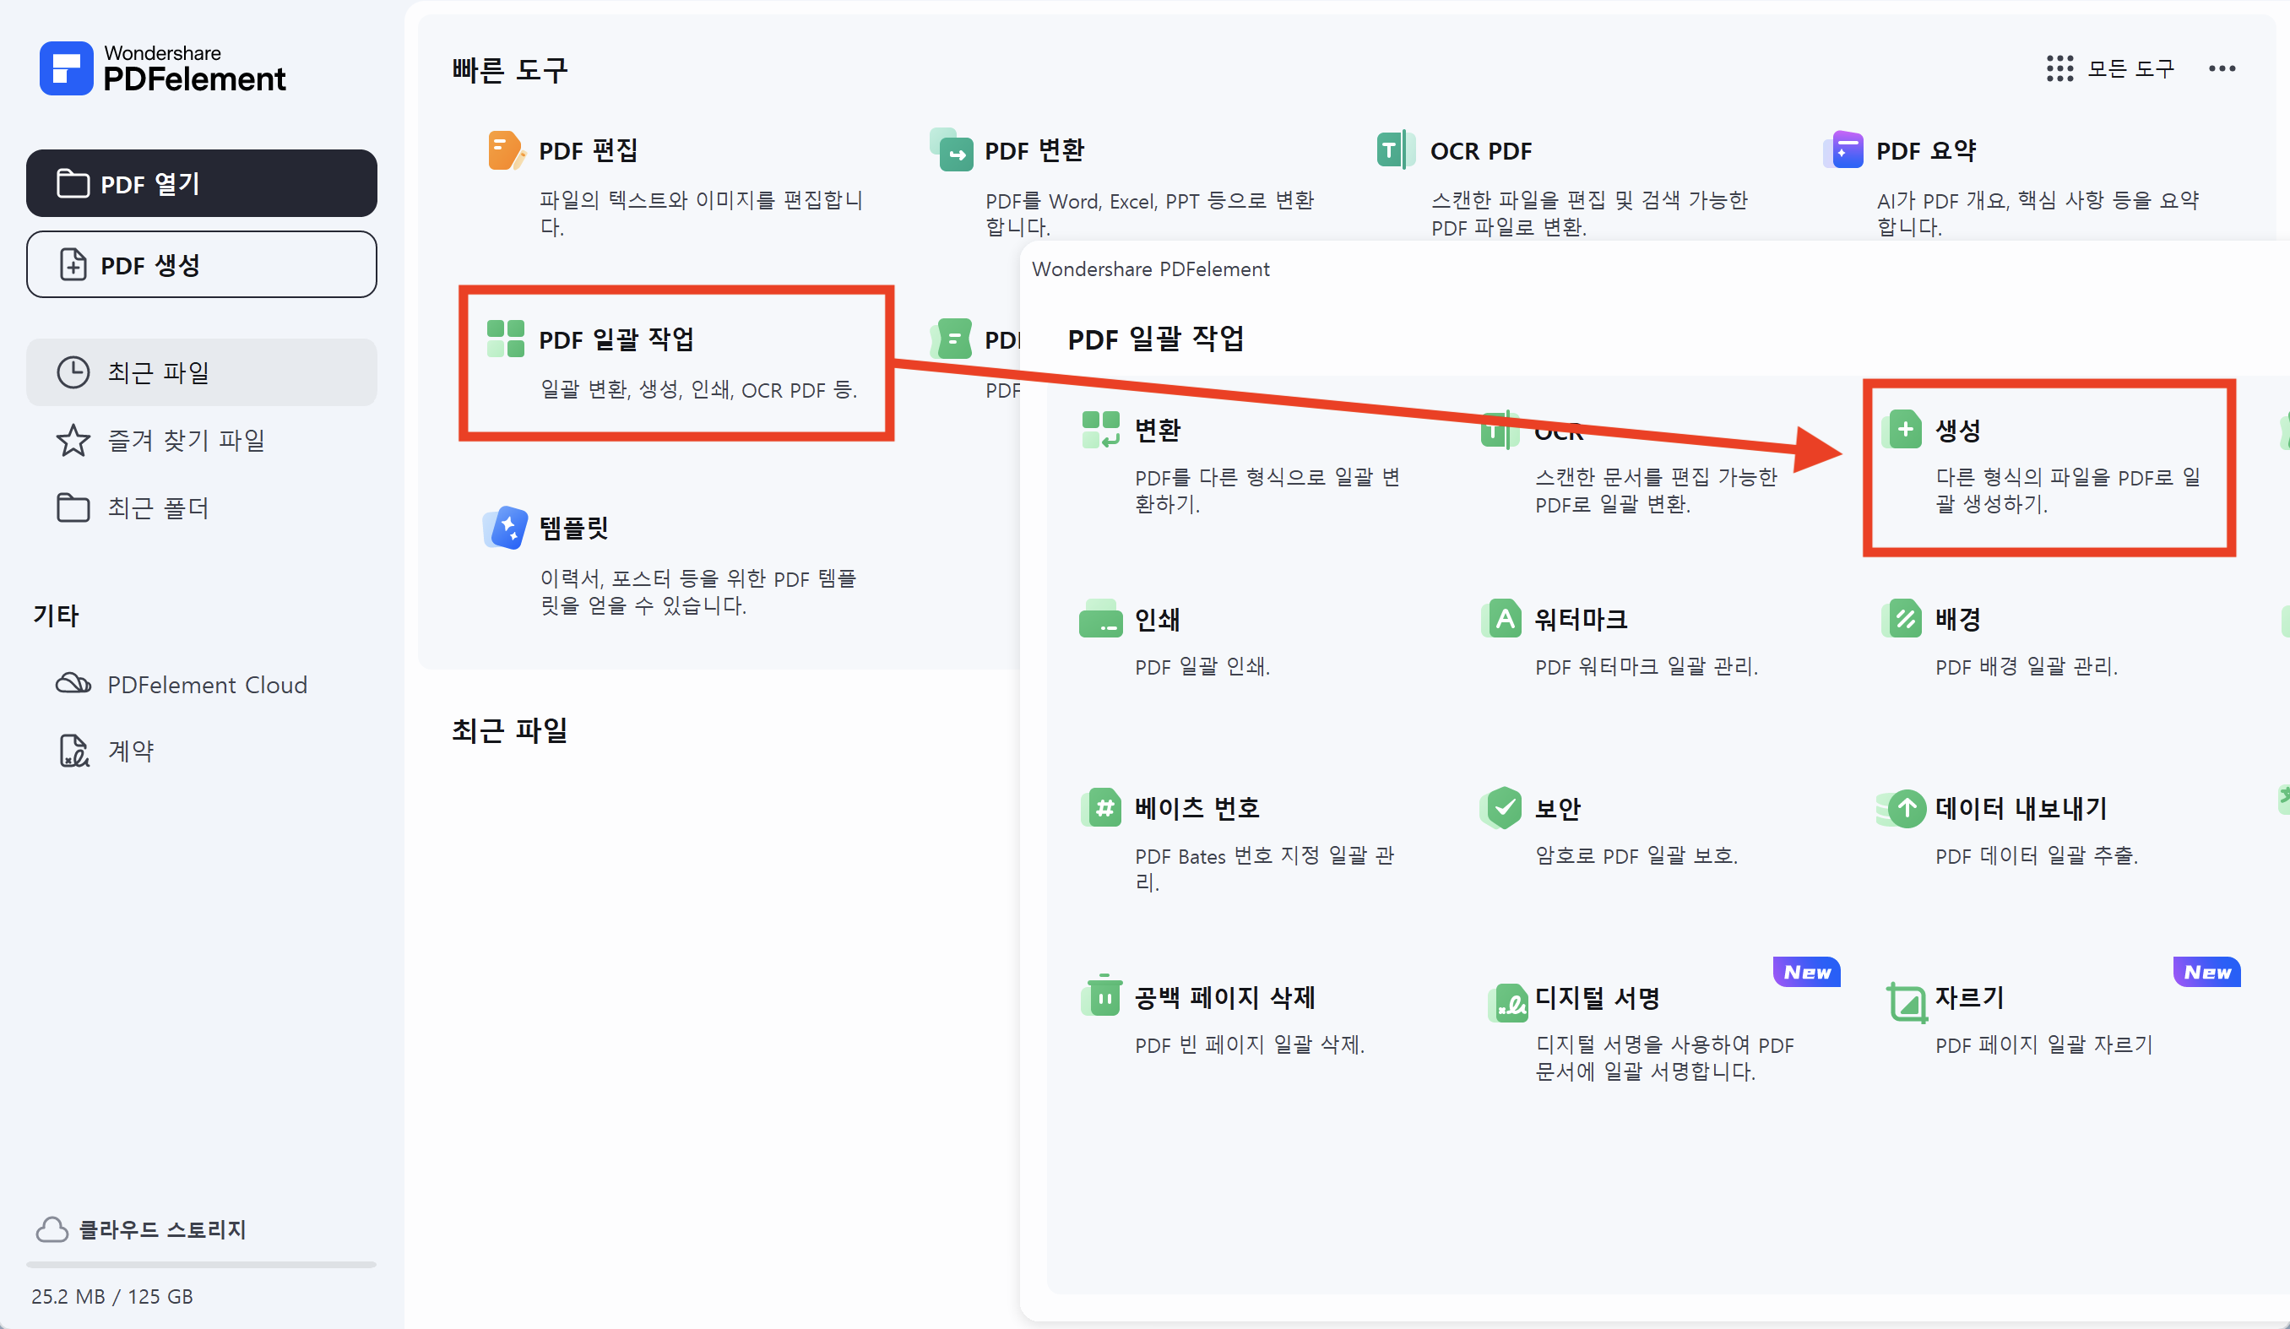Viewport: 2290px width, 1329px height.
Task: Select the 보안 batch option
Action: click(1559, 807)
